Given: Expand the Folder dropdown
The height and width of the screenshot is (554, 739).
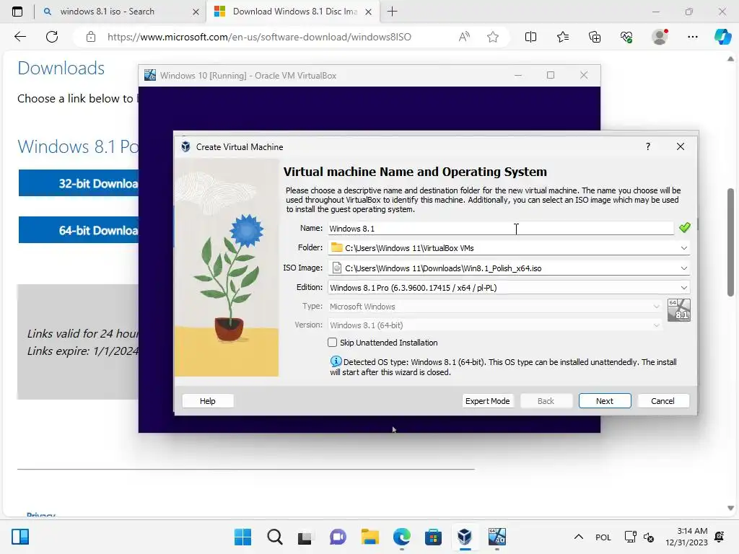Looking at the screenshot, I should [684, 248].
